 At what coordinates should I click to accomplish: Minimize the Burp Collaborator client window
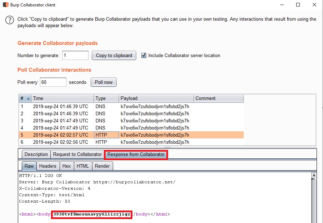pyautogui.click(x=282, y=5)
